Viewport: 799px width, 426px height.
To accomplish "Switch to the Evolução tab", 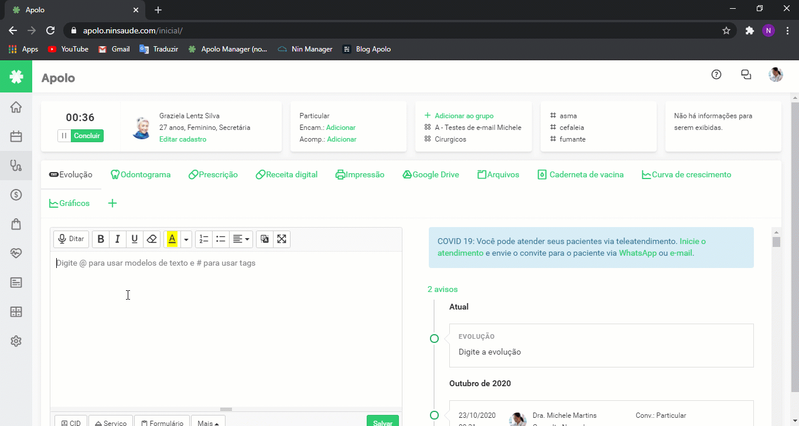I will 71,174.
